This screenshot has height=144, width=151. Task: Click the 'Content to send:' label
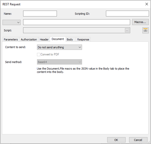pos(15,47)
